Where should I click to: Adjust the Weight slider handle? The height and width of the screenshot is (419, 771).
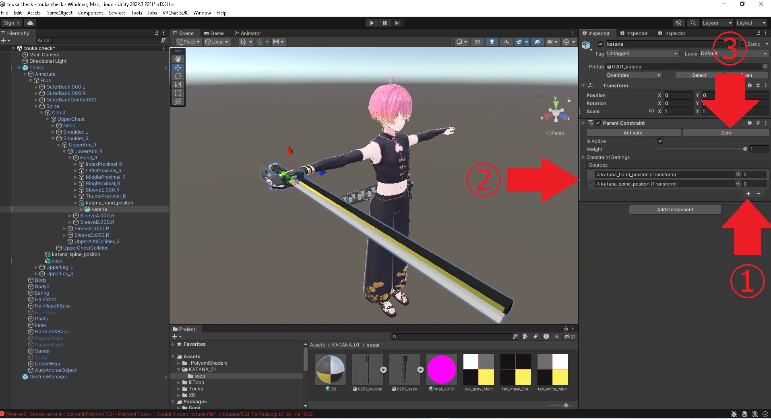[745, 149]
